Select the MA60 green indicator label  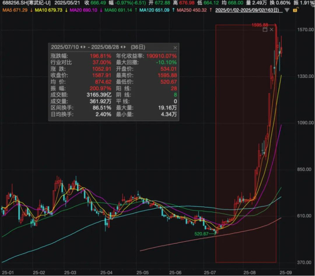[x=118, y=10]
